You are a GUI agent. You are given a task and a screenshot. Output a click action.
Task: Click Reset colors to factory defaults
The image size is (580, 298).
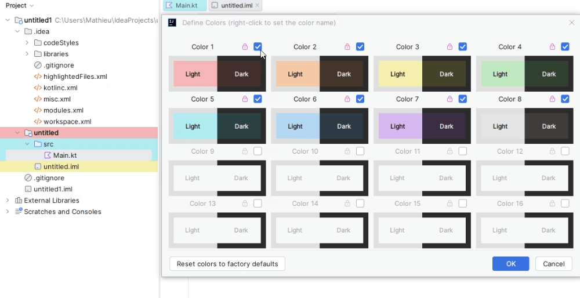pos(227,264)
